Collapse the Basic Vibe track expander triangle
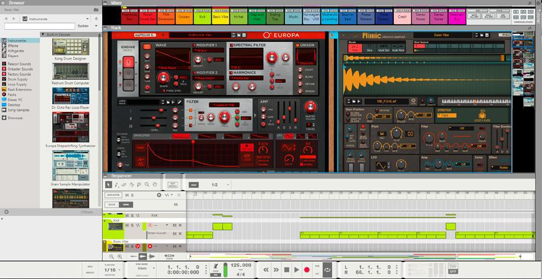This screenshot has height=279, width=542. [x=105, y=241]
